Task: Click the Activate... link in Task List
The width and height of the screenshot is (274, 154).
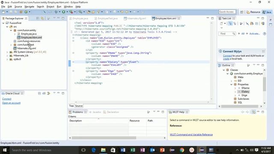Action: coord(255,33)
